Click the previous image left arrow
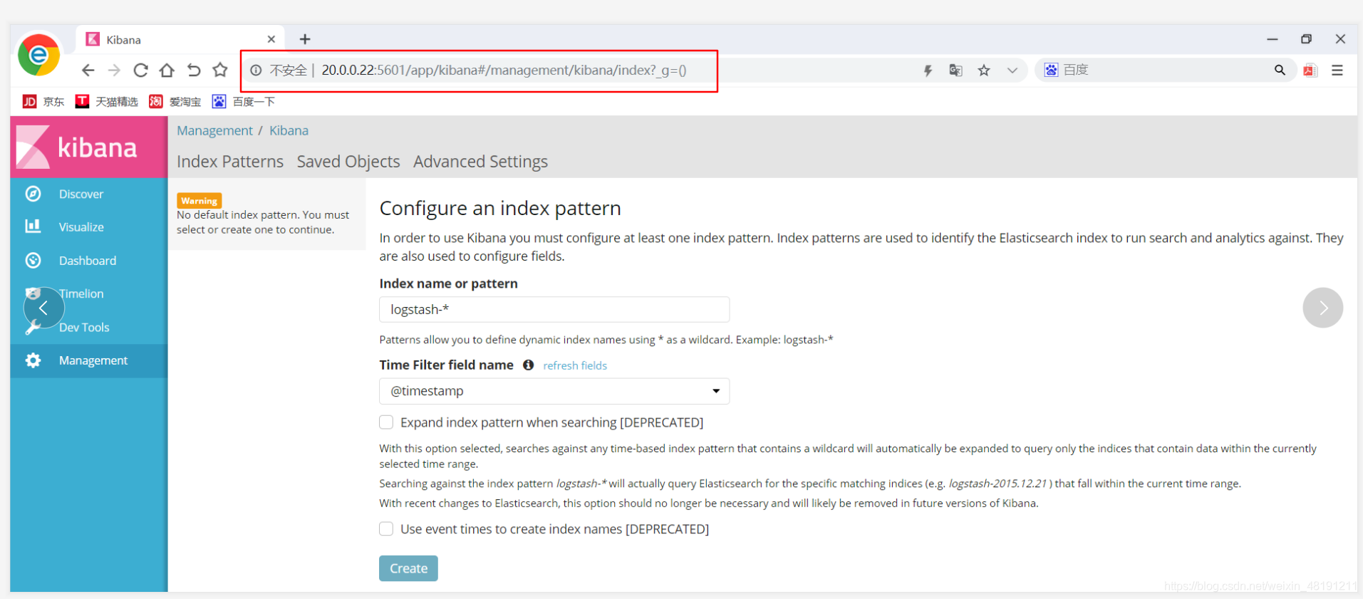 pos(43,308)
